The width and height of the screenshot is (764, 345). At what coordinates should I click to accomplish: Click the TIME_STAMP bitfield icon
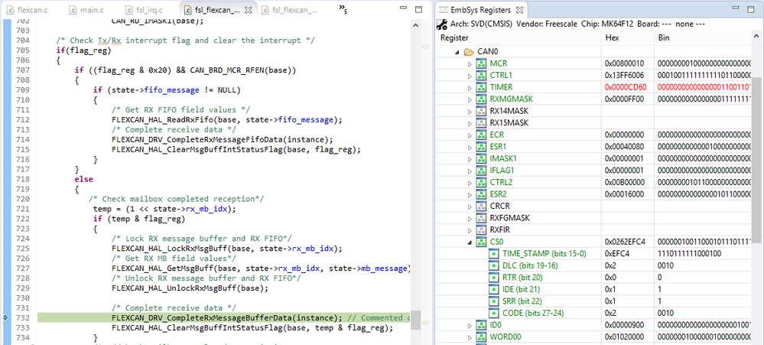[x=494, y=254]
